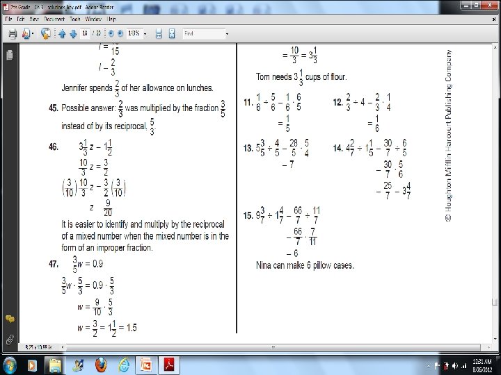Open the Document menu

tap(54, 19)
